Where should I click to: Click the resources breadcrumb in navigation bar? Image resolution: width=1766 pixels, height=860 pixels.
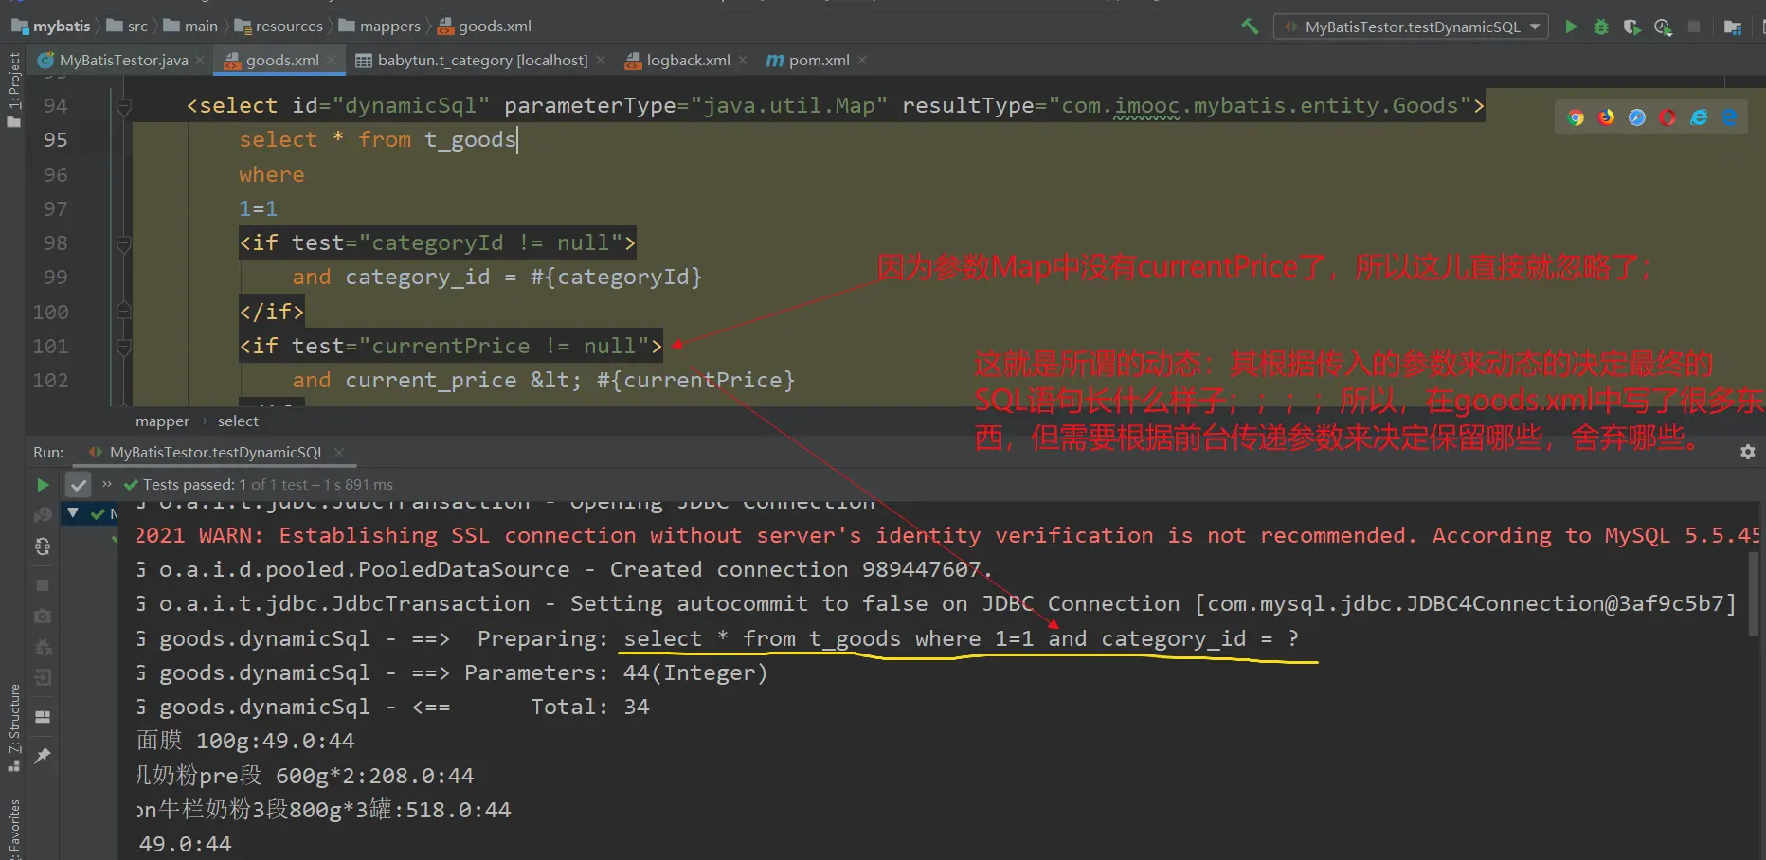click(288, 27)
